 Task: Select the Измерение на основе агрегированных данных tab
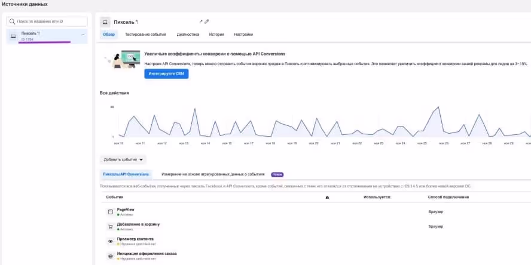click(213, 174)
